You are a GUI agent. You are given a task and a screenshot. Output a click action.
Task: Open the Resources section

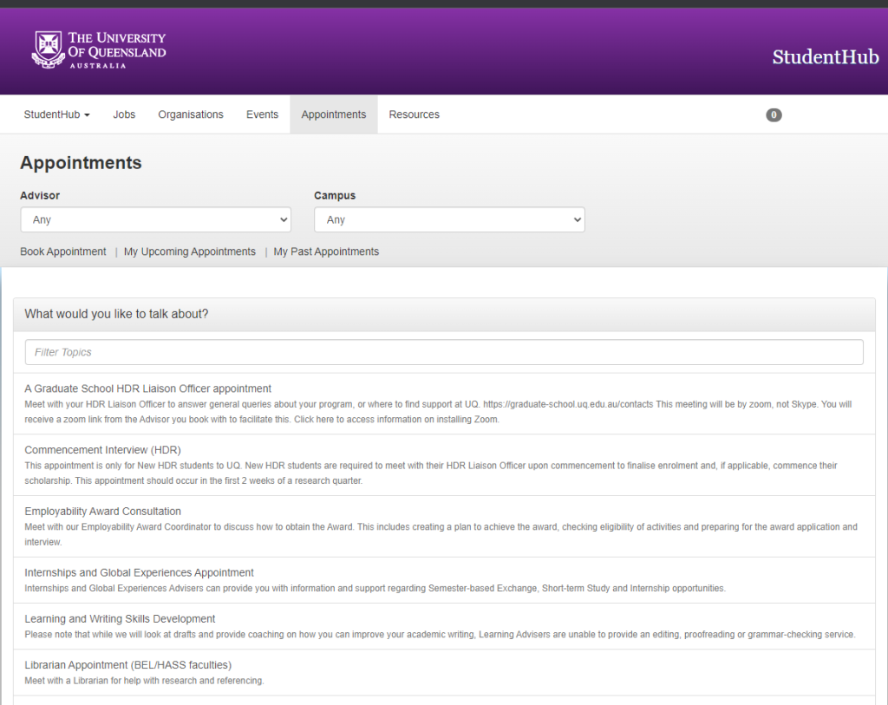[x=414, y=114]
